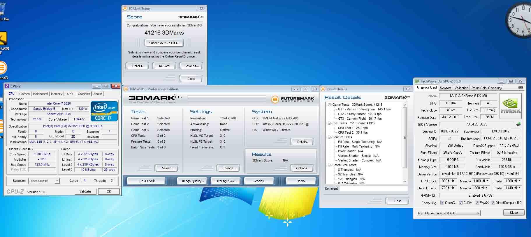
Task: Select the 3DMark03 desktop shortcut icon
Action: (x=3, y=70)
